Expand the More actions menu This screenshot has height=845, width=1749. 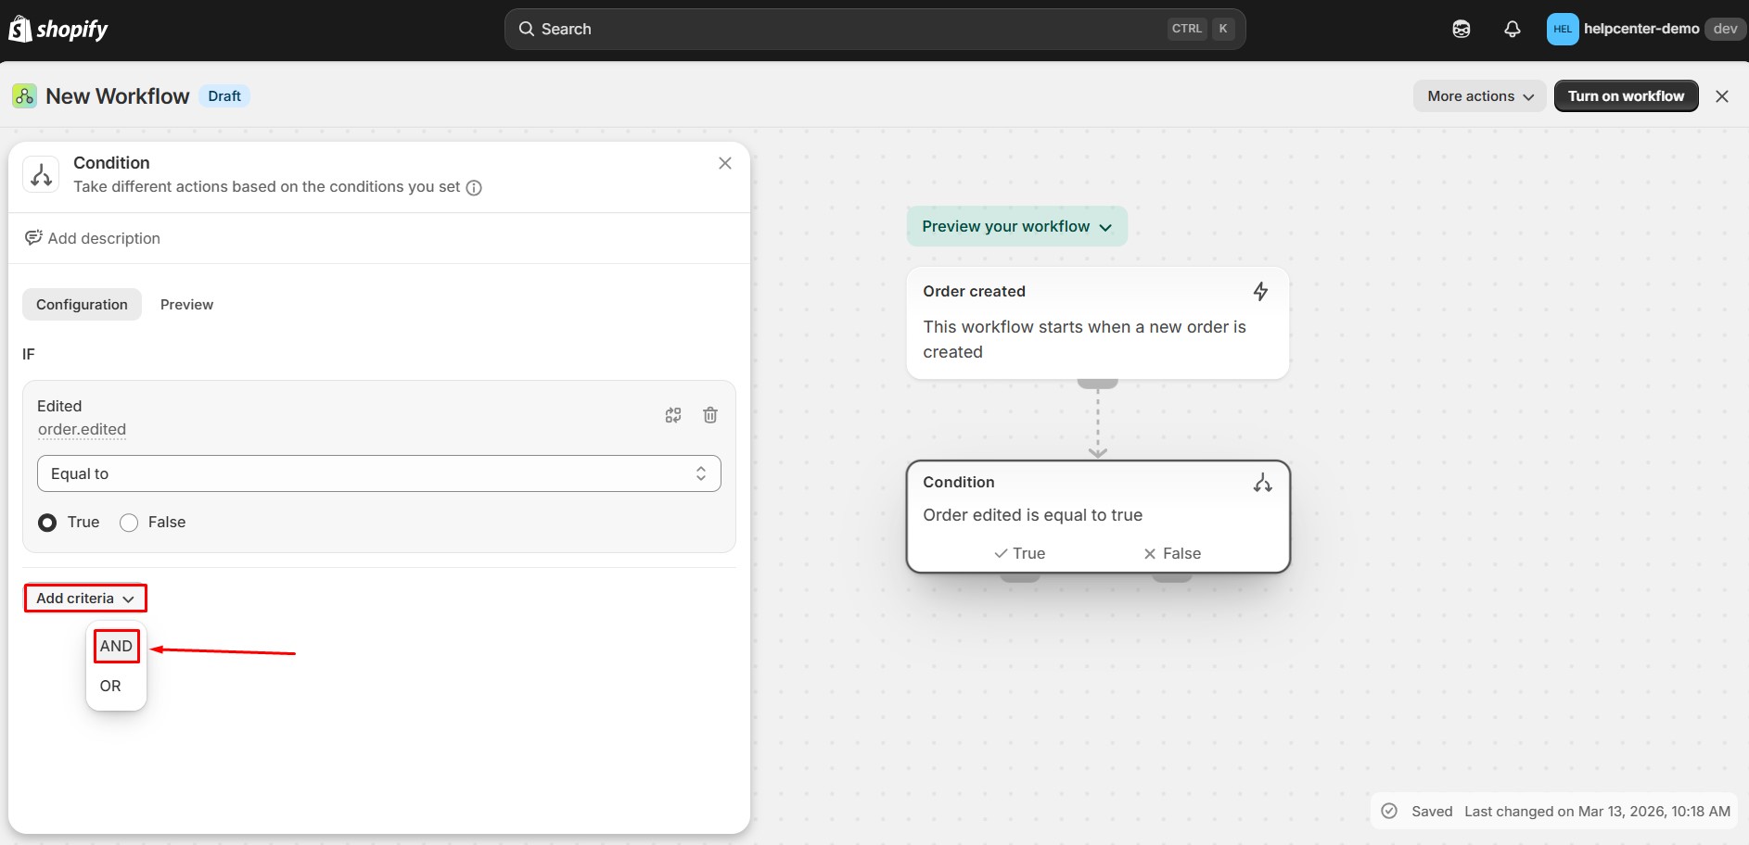[x=1479, y=96]
